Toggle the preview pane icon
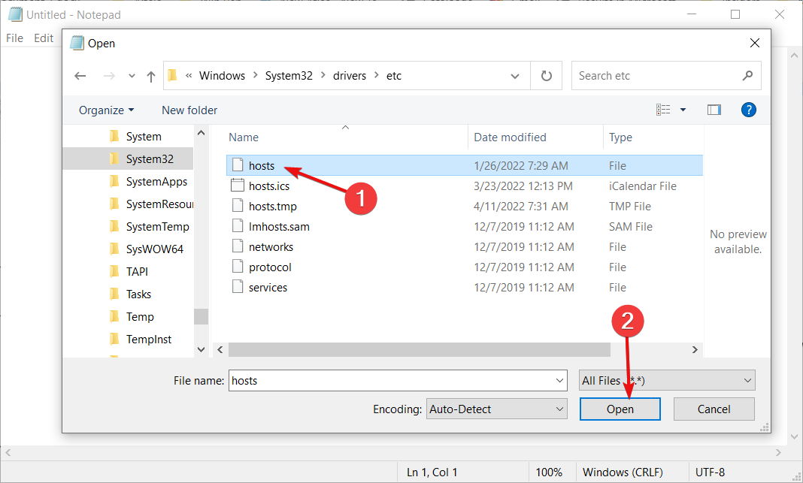Screen dimensions: 803x483 tap(714, 110)
